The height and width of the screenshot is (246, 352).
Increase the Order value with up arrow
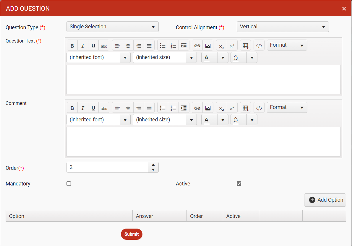(x=153, y=165)
